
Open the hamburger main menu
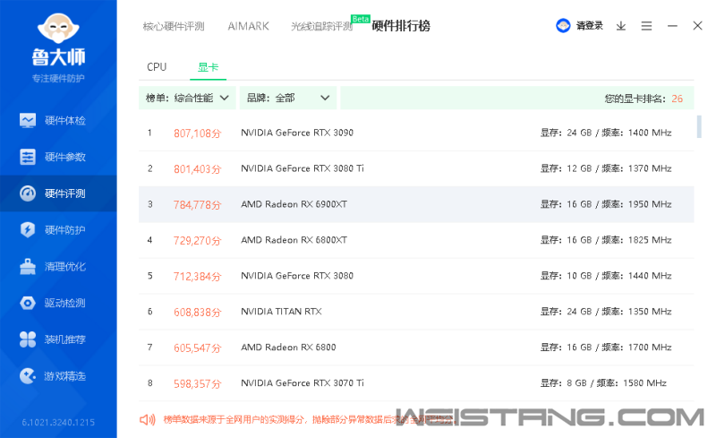(x=646, y=26)
